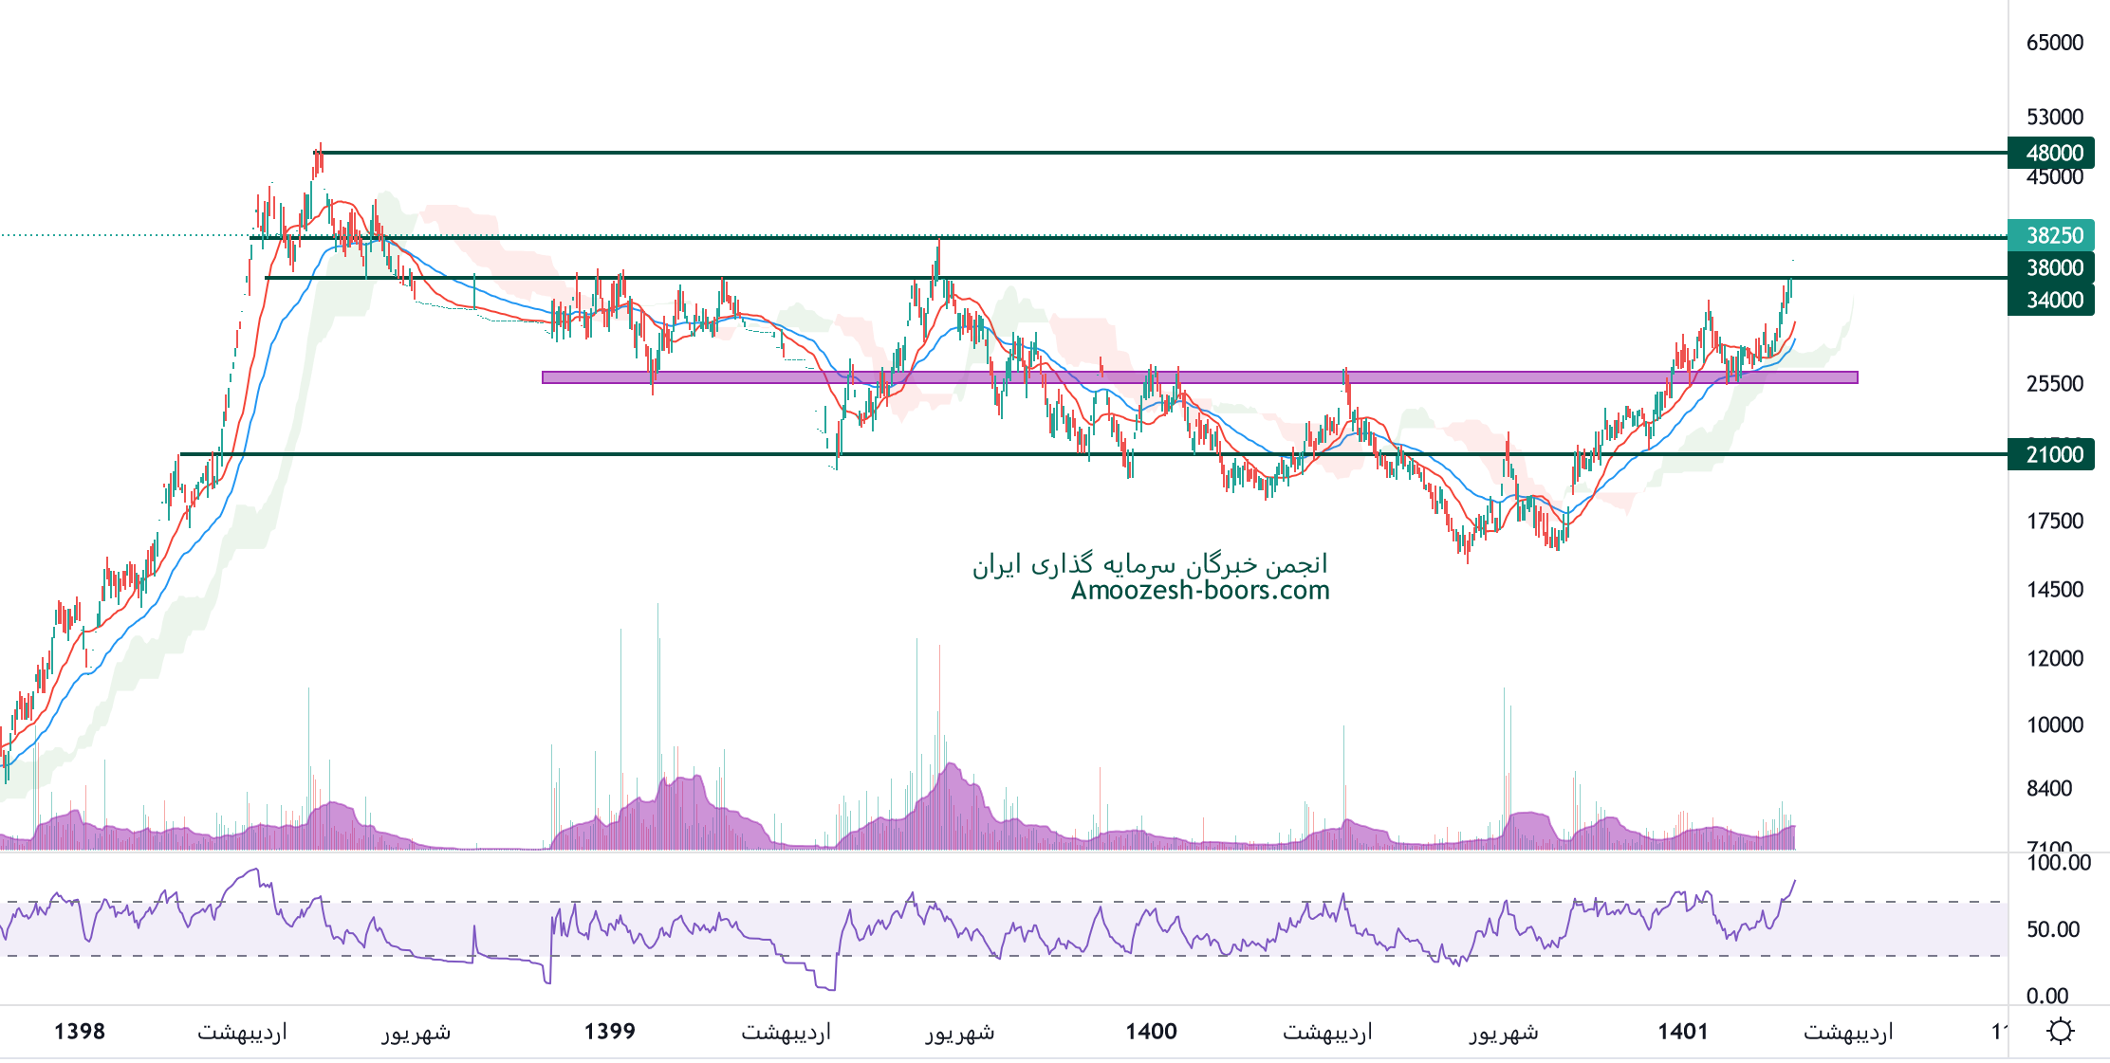Click the 65000 tick on price scale
Screen dimensions: 2110x1063
tap(2054, 43)
